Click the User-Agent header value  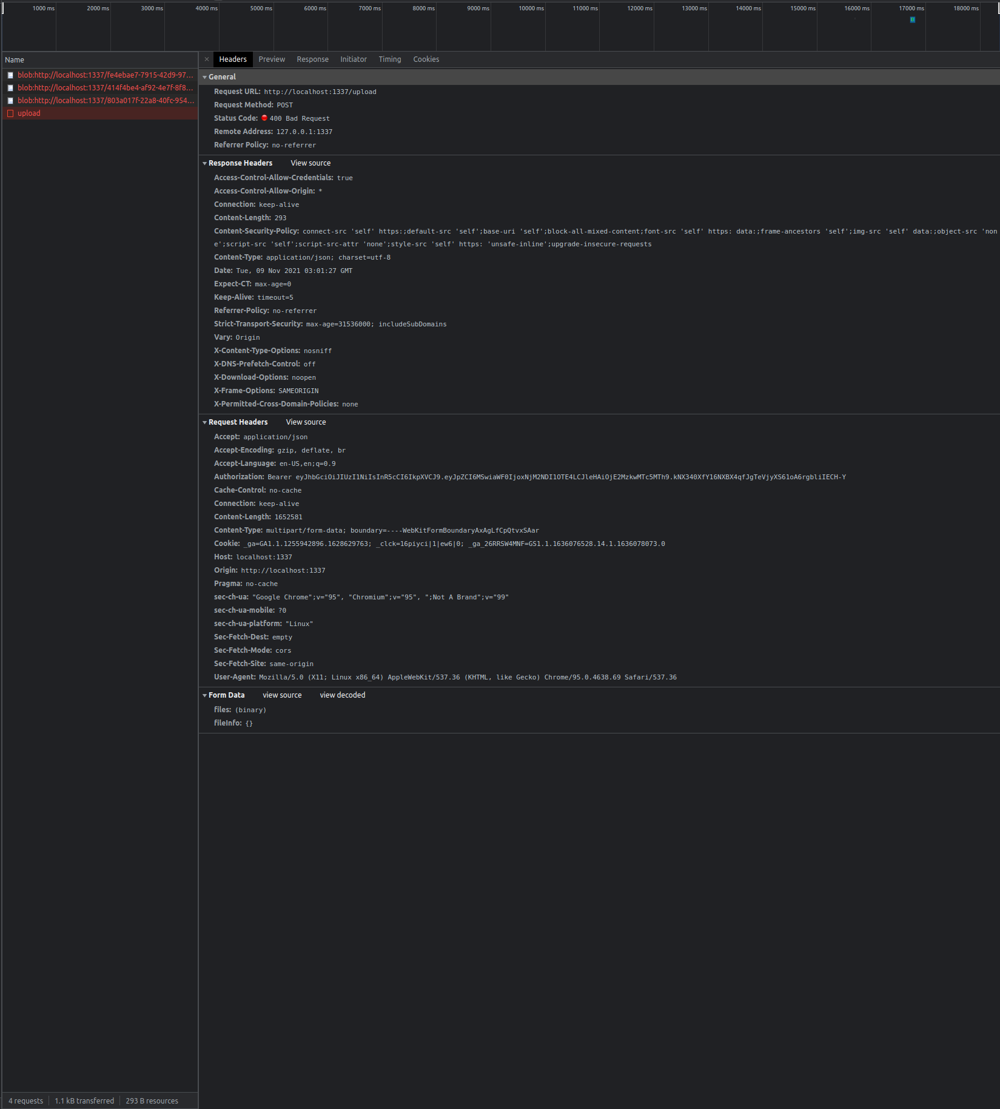coord(468,678)
